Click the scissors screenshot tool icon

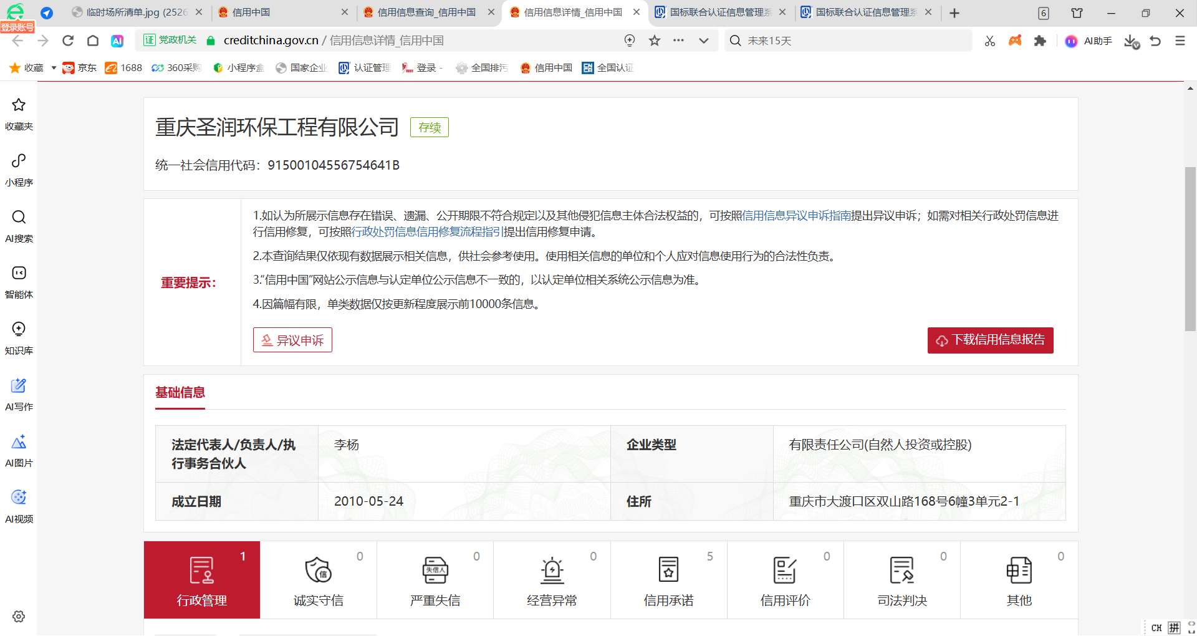[989, 41]
